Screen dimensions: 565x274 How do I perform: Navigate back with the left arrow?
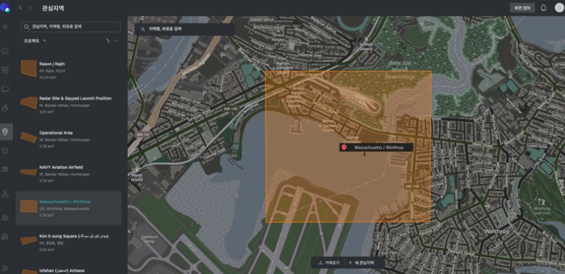[21, 8]
